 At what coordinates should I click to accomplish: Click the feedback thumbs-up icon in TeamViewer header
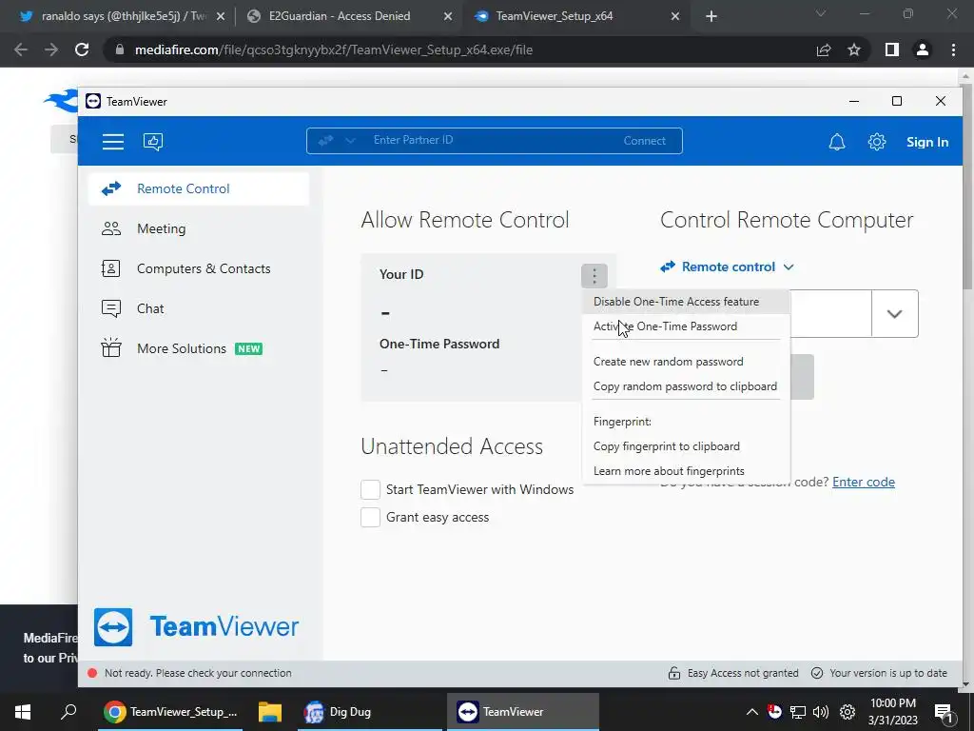tap(153, 142)
